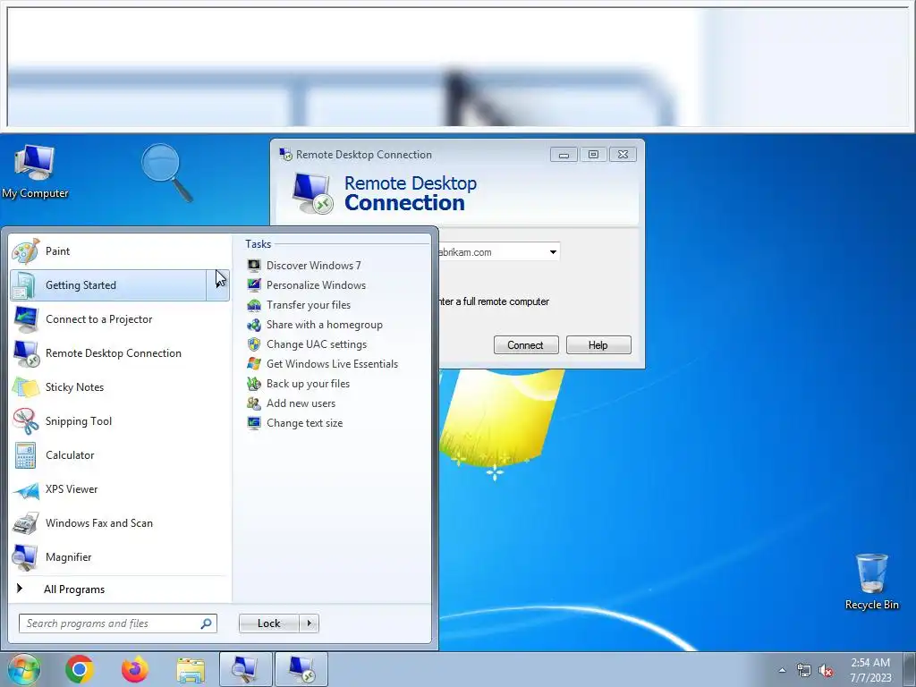Expand All Programs list
Image resolution: width=916 pixels, height=687 pixels.
pyautogui.click(x=120, y=589)
